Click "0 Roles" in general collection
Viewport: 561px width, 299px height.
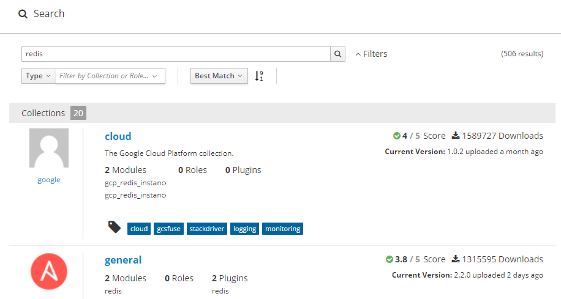click(179, 278)
